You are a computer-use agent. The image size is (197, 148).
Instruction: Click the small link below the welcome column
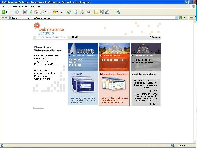coord(39,108)
